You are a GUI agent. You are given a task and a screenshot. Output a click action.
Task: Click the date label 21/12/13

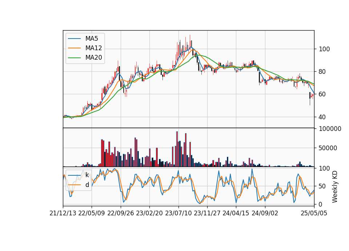(63, 213)
